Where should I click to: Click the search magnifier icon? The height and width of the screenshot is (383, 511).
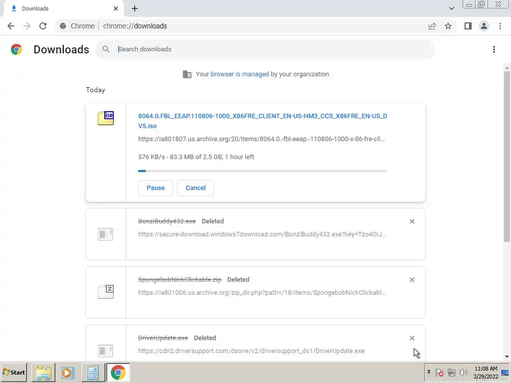click(x=106, y=49)
